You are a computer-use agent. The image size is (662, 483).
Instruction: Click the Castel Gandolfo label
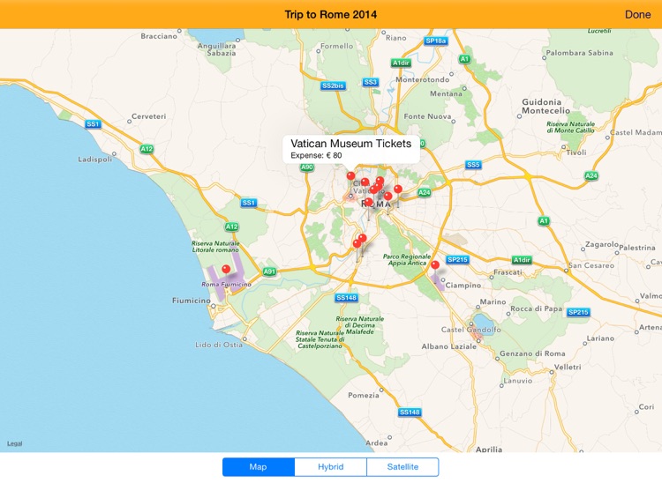[x=471, y=330]
